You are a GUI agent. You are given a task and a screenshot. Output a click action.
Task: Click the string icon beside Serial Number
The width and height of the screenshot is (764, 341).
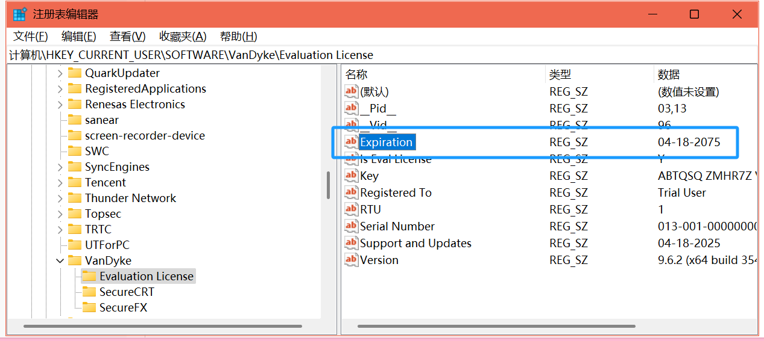pyautogui.click(x=351, y=226)
